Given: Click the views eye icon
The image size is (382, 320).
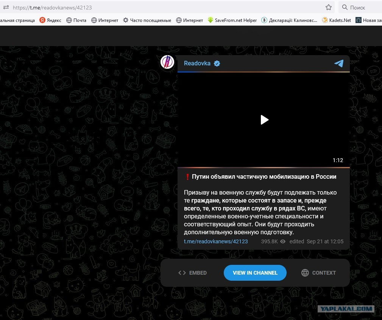Looking at the screenshot, I should 282,241.
